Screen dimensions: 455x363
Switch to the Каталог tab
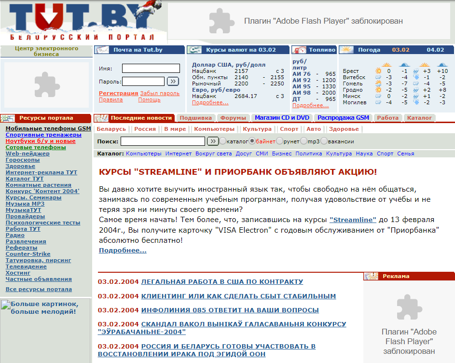click(x=419, y=118)
